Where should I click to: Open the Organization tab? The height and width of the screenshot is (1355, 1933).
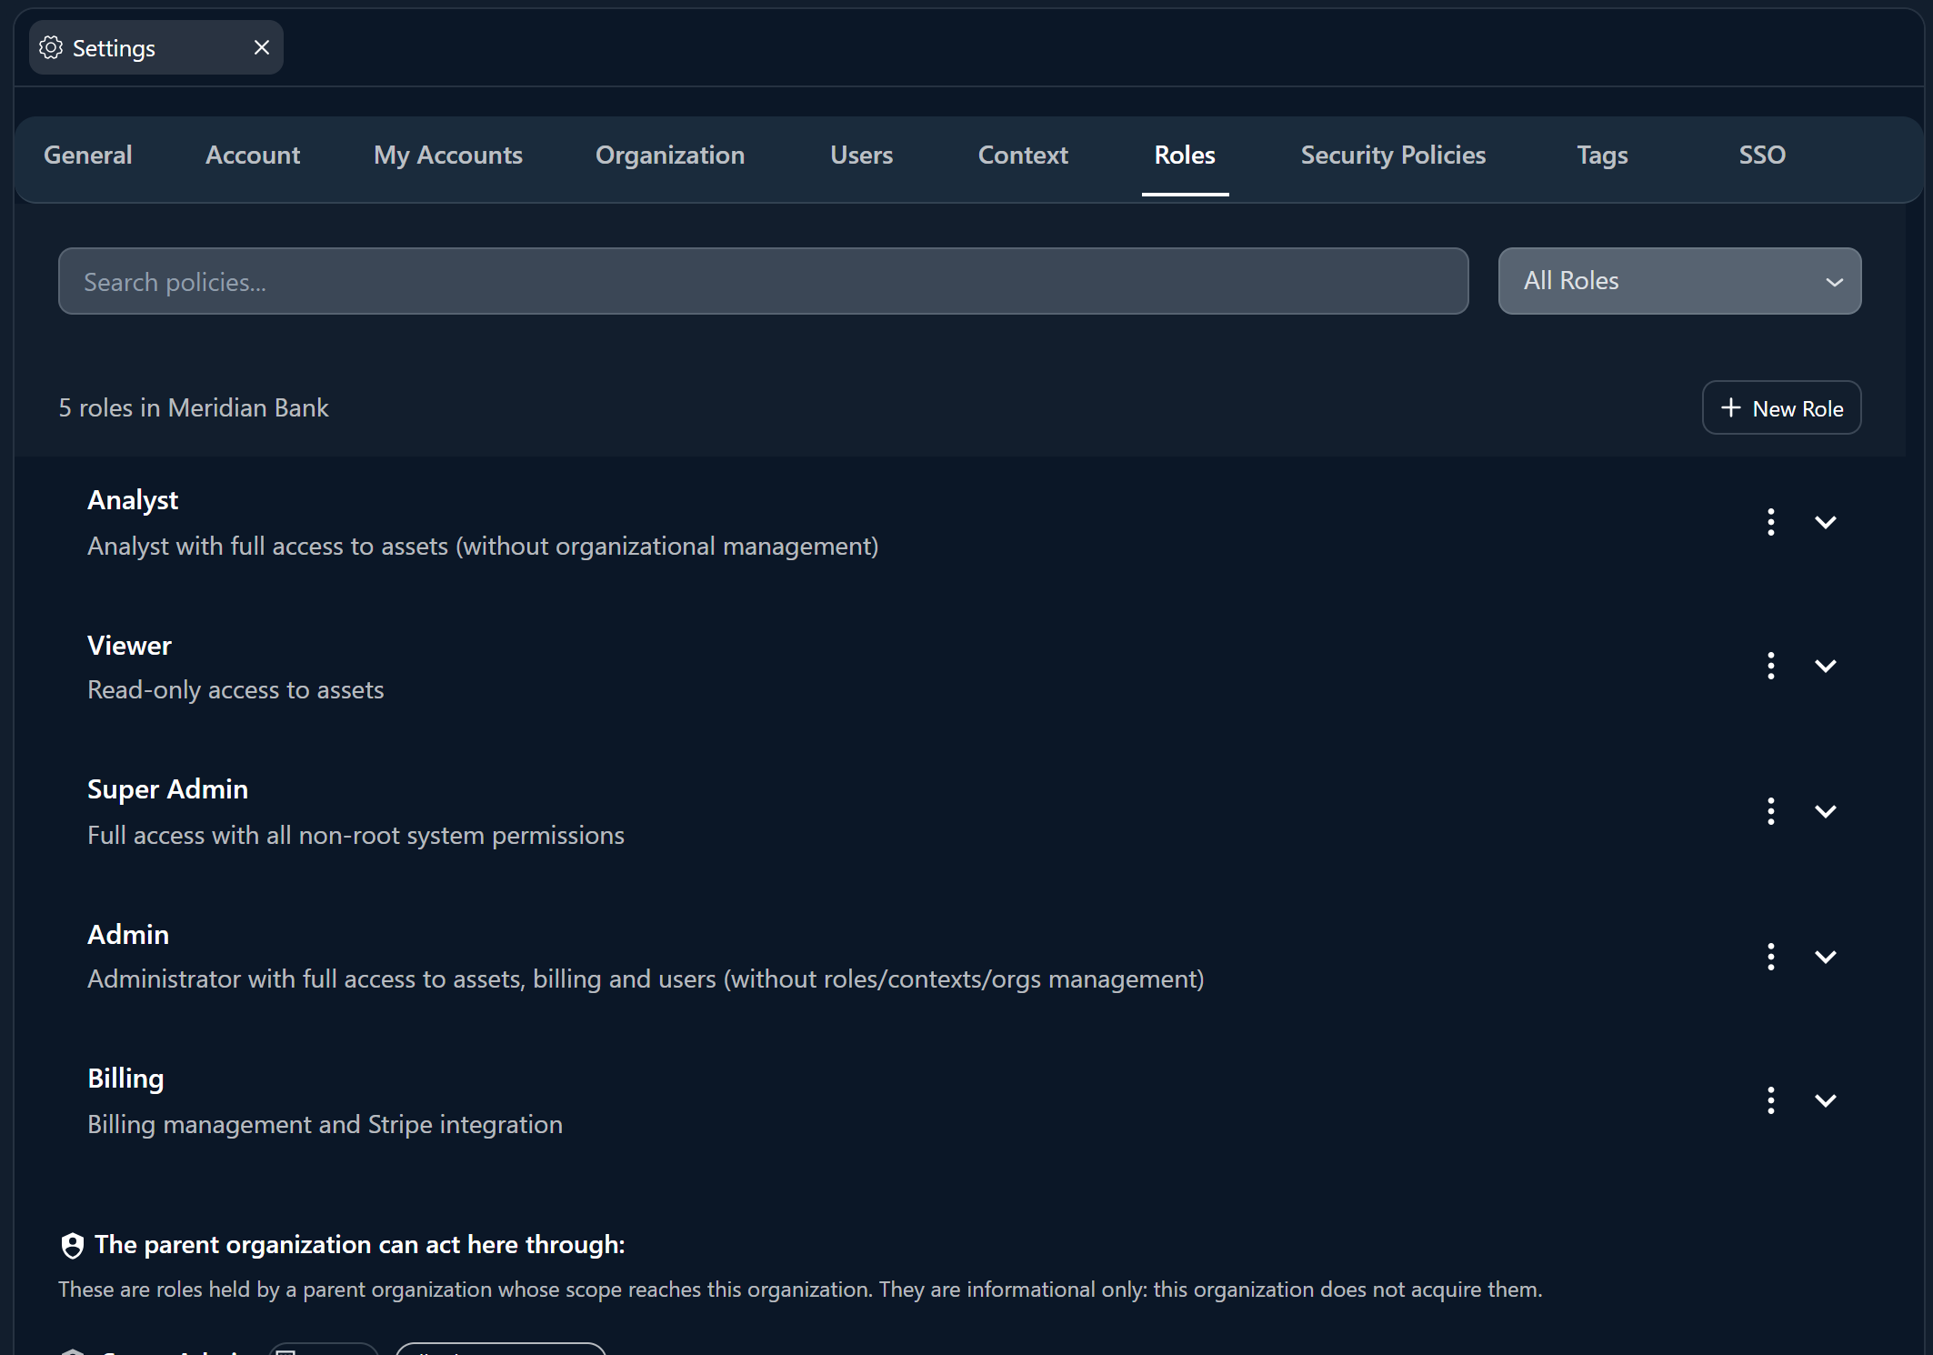pyautogui.click(x=670, y=155)
